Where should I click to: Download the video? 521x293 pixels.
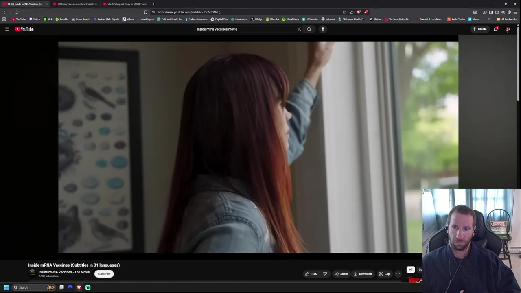(363, 274)
